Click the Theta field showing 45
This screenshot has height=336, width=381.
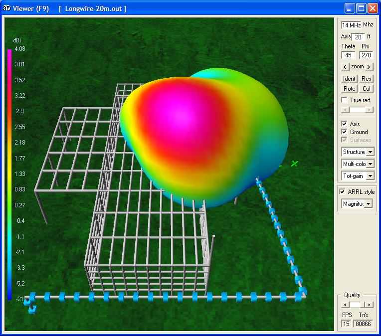[348, 55]
